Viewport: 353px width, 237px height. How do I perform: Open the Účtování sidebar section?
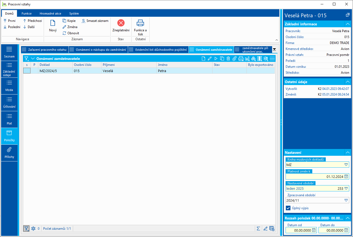[x=9, y=103]
